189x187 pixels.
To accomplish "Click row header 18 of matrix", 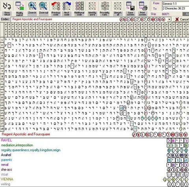I will click(2, 129).
